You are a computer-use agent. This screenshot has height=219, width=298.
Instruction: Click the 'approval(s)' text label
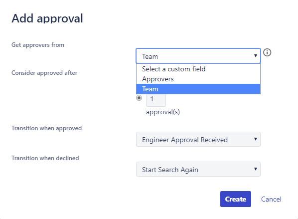click(163, 112)
